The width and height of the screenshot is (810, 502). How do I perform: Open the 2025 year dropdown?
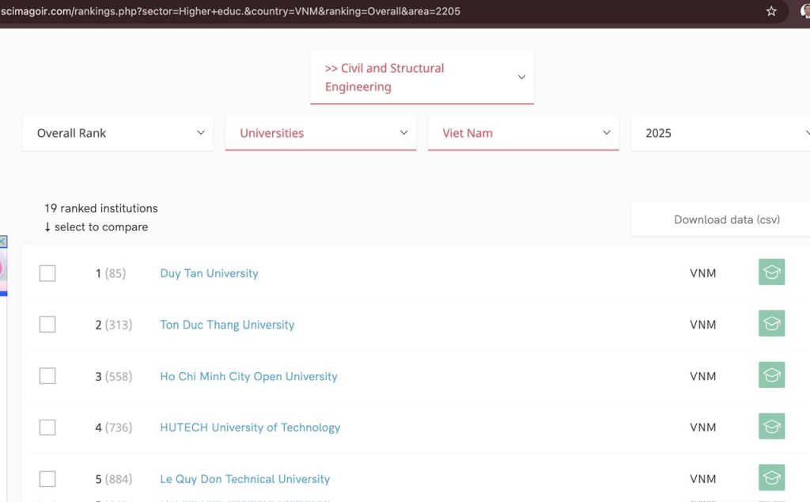click(721, 133)
